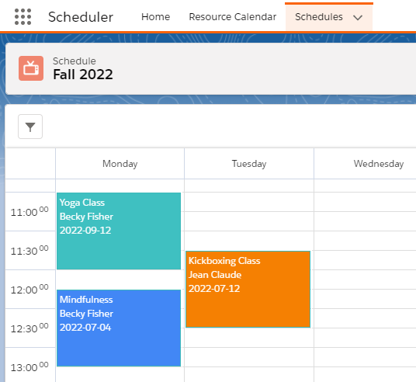Click the Tuesday column header
416x382 pixels.
[x=249, y=164]
